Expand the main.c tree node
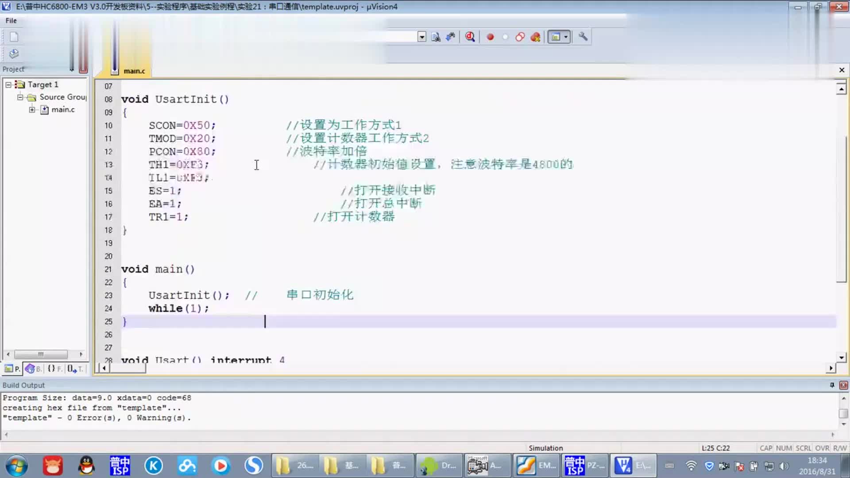This screenshot has width=850, height=478. click(32, 109)
